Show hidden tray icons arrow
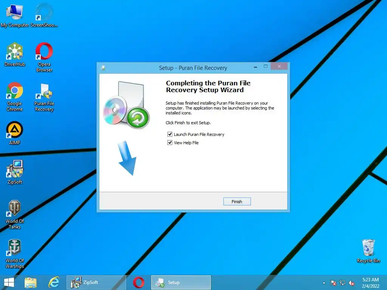387x290 pixels. coord(324,283)
